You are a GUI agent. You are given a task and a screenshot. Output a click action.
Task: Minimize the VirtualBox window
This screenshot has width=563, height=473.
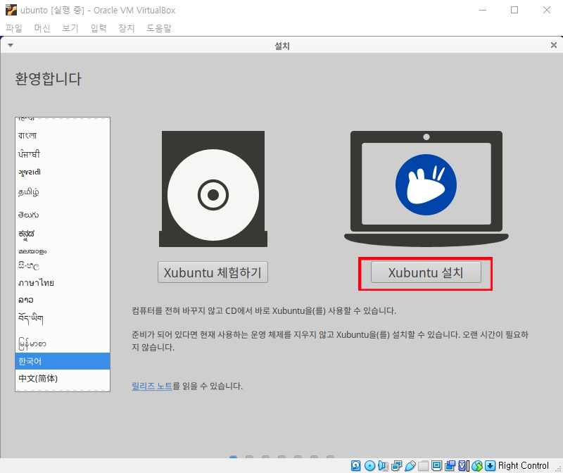coord(483,10)
